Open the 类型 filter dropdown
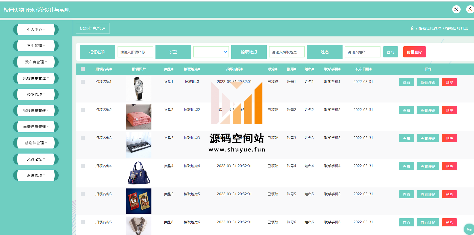Viewport: 474px width, 235px height. click(211, 52)
